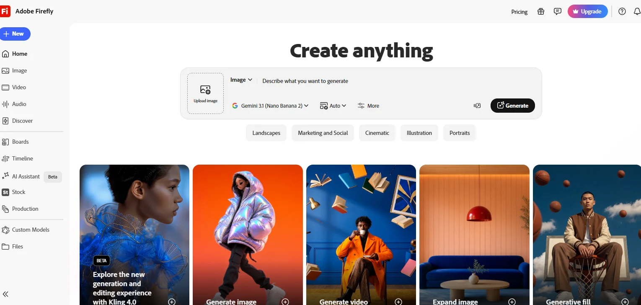
Task: Click the Audio waveform icon in sidebar
Action: pos(5,104)
